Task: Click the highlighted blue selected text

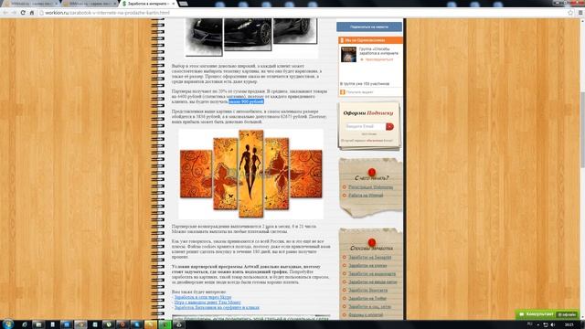Action: [246, 101]
